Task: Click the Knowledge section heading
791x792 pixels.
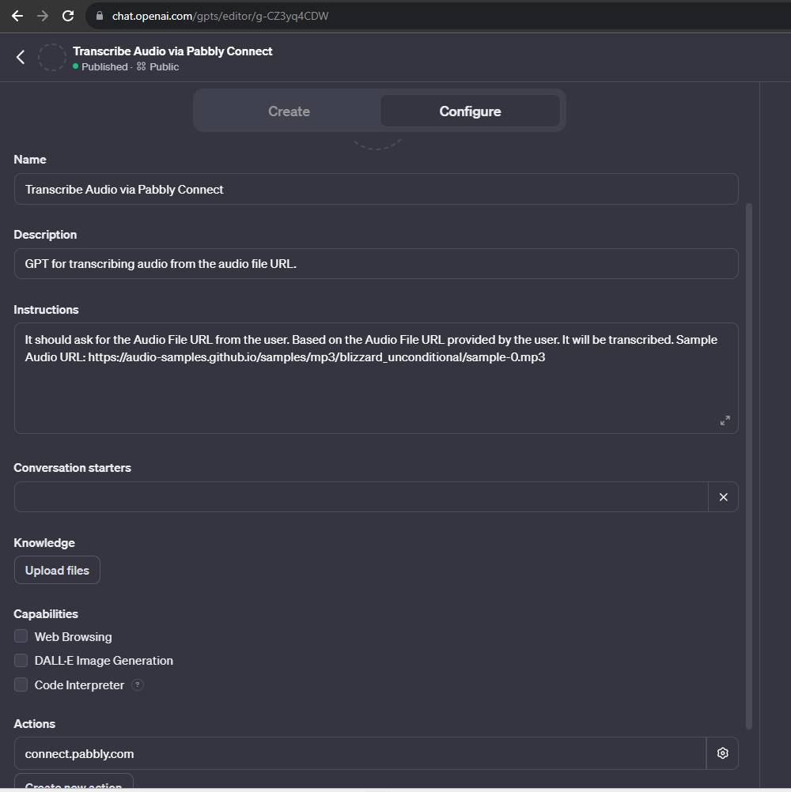Action: 44,543
